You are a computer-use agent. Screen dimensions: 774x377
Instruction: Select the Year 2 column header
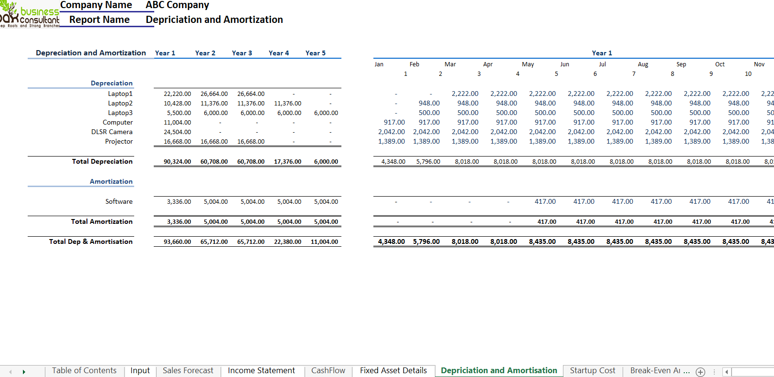point(205,53)
